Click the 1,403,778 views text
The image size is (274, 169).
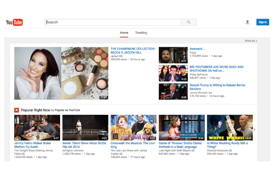pyautogui.click(x=72, y=154)
